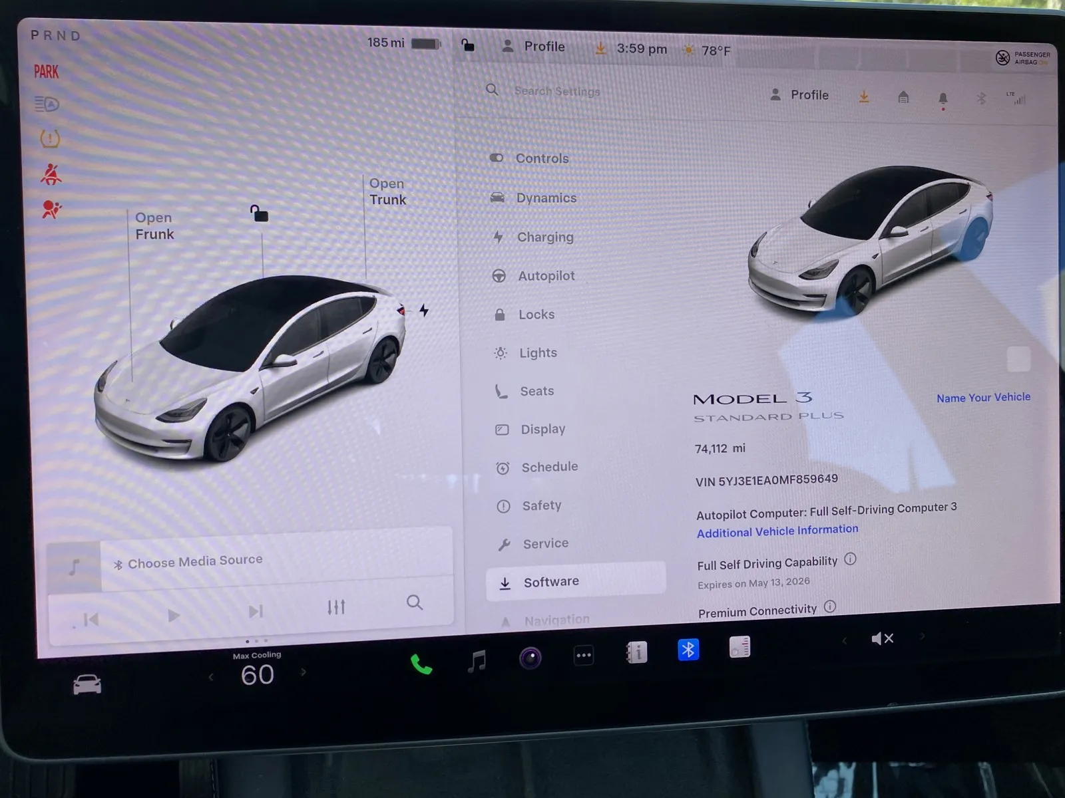The width and height of the screenshot is (1065, 798).
Task: Open the music note app in dock
Action: coord(477,661)
